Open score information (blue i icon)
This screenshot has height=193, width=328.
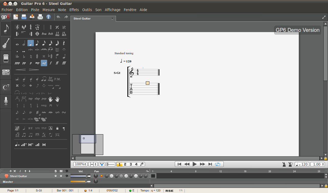point(48,17)
